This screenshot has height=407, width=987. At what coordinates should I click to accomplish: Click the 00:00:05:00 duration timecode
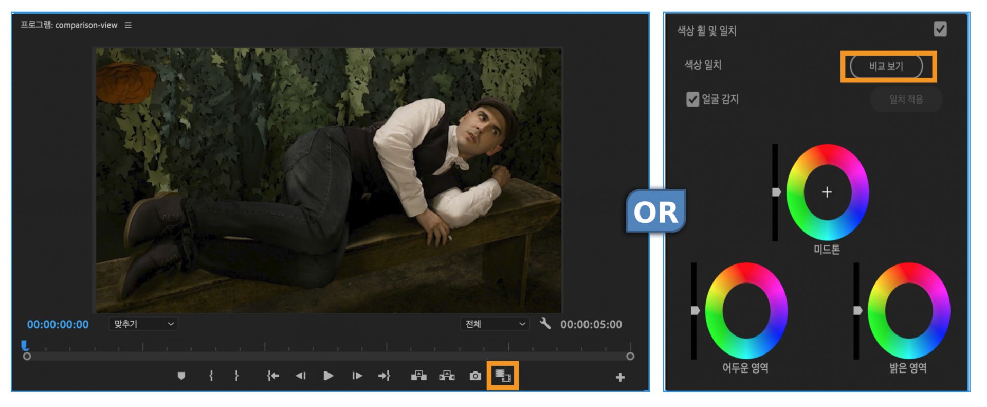click(x=591, y=325)
